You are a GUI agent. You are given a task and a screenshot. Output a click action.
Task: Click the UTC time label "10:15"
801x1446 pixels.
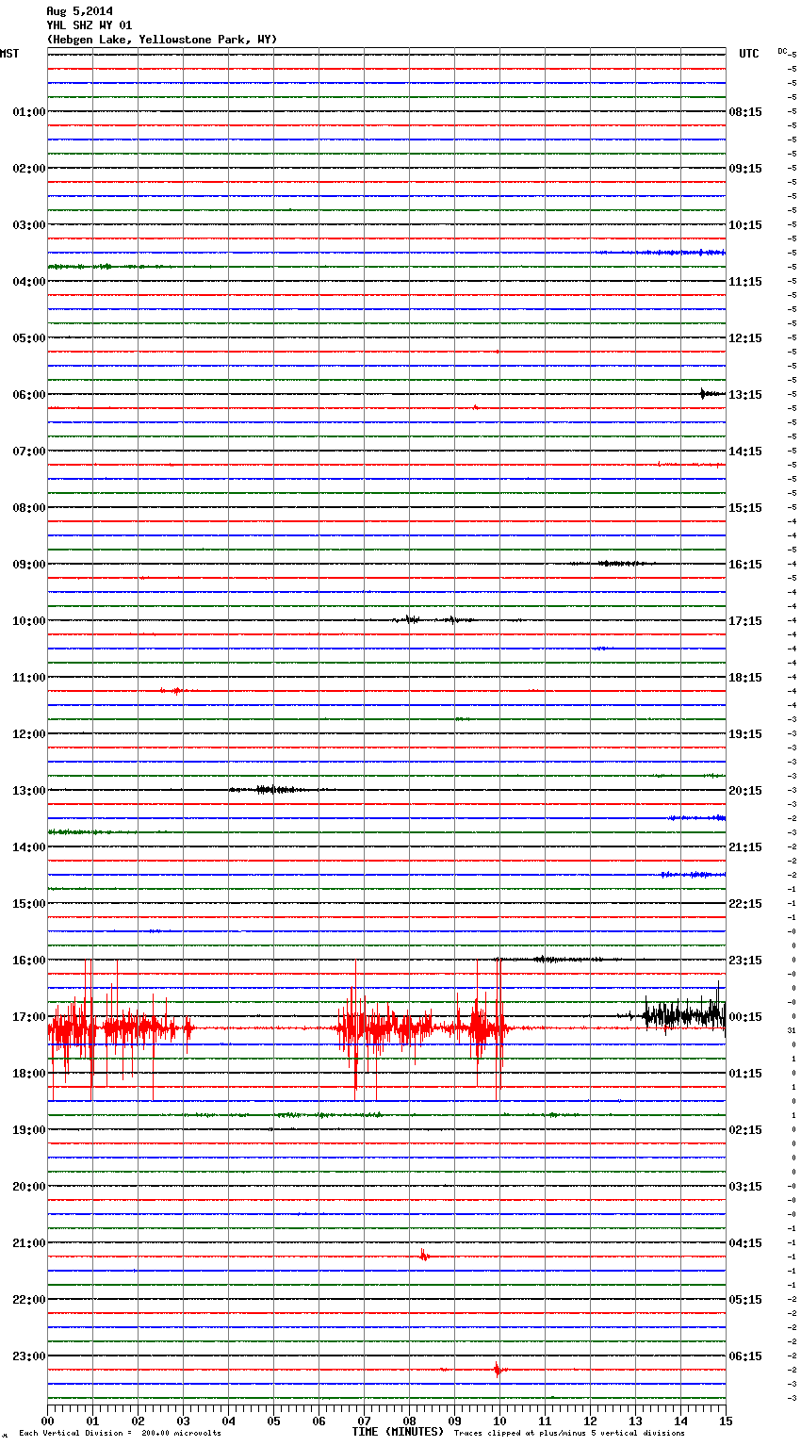click(745, 225)
